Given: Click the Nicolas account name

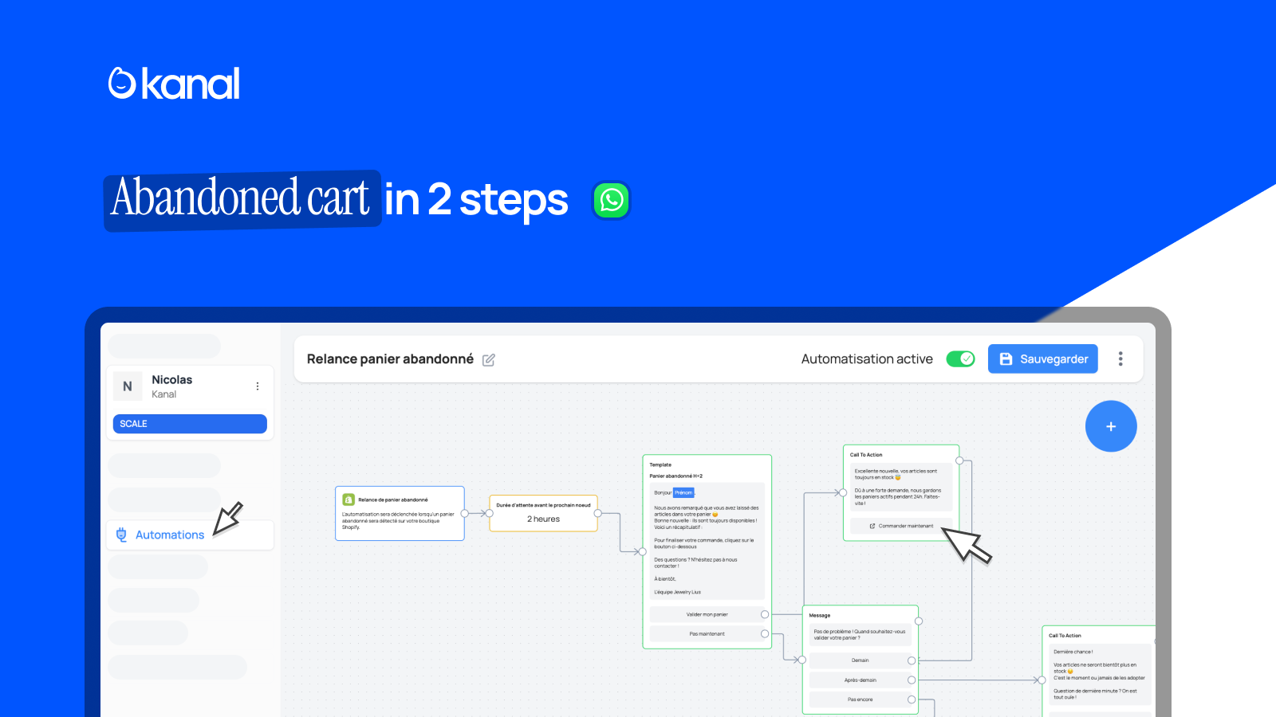Looking at the screenshot, I should (x=172, y=380).
